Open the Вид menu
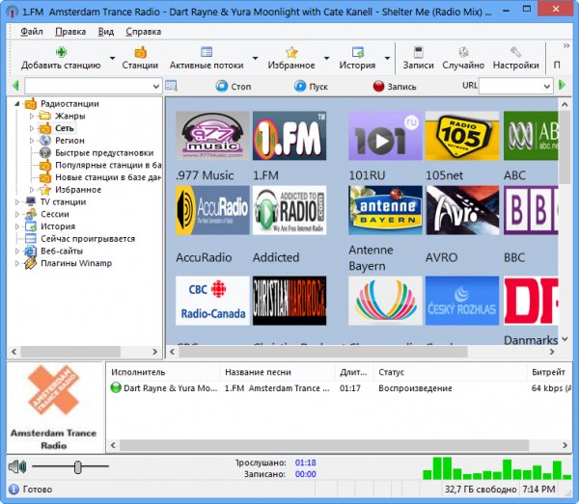Screen dimensions: 579x504 click(x=105, y=32)
